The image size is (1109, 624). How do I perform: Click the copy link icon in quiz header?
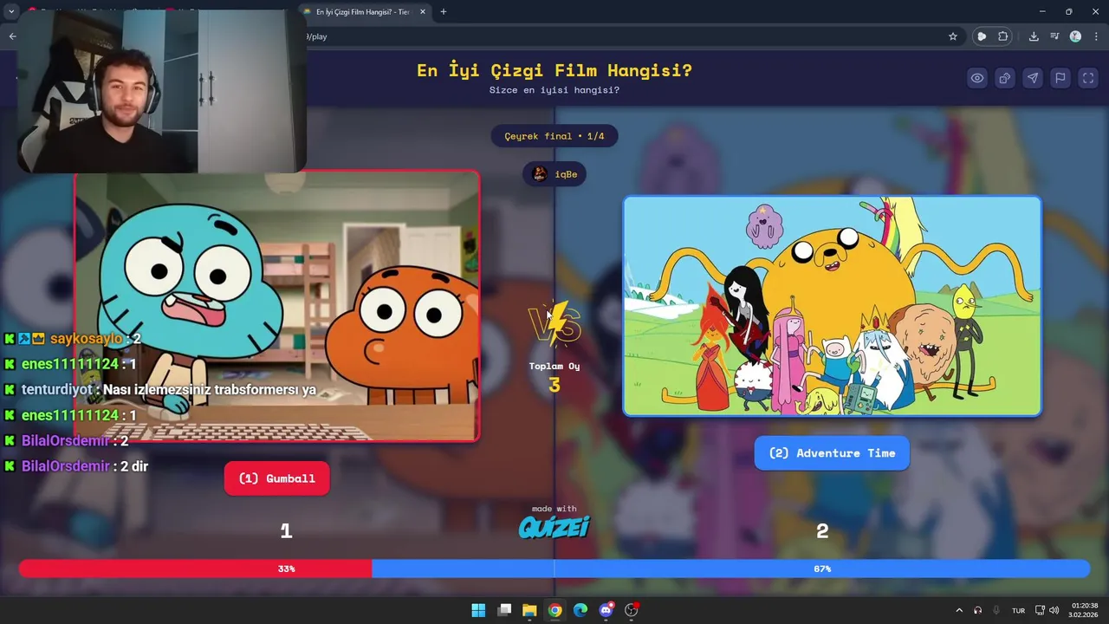click(x=1005, y=78)
